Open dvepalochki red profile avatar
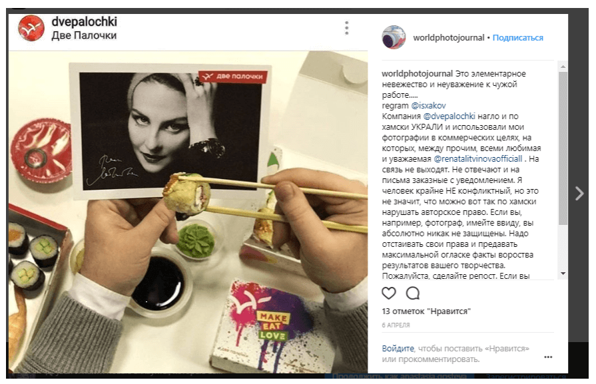Viewport: 596px width, 384px height. click(x=31, y=28)
